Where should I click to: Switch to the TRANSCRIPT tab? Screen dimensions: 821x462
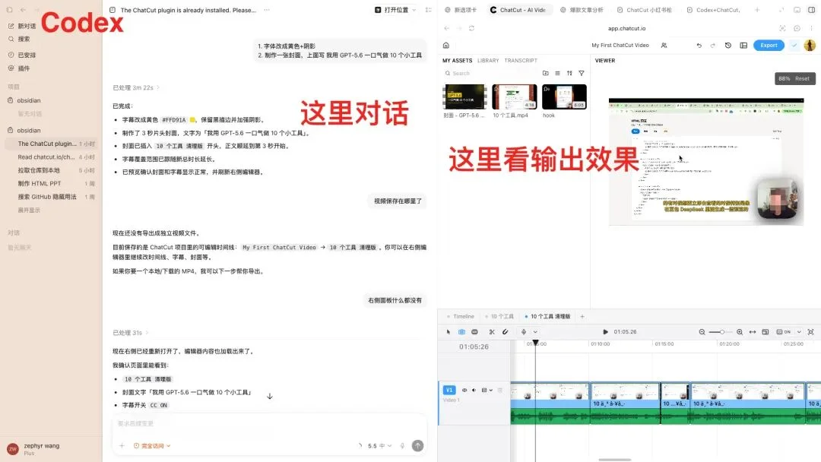click(x=521, y=61)
